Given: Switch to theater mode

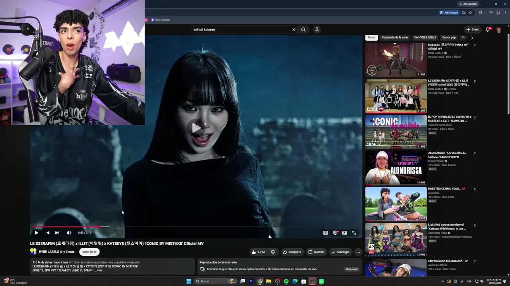Looking at the screenshot, I should [x=345, y=233].
